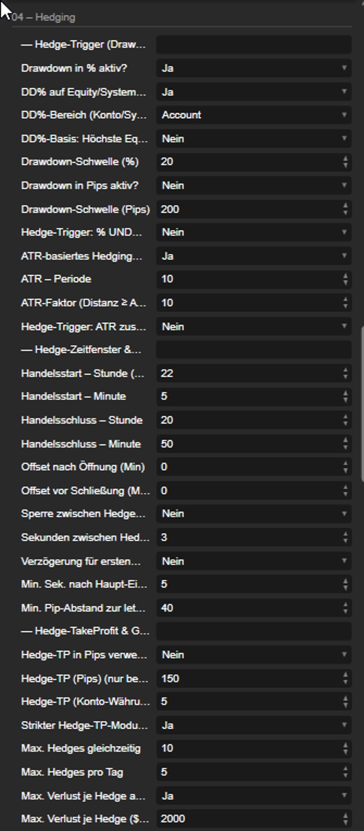364x831 pixels.
Task: Open the ATR-basiertes Hedging dropdown
Action: [254, 256]
